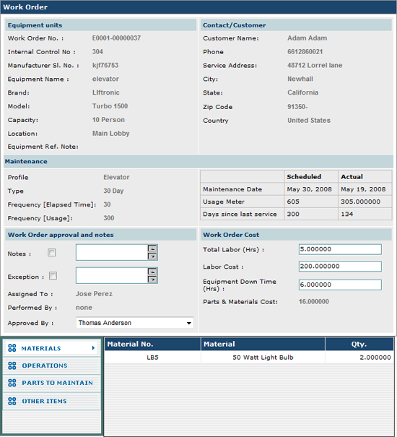Screen dimensions: 397x437
Task: Click Exception box scroll up arrow
Action: pos(152,272)
